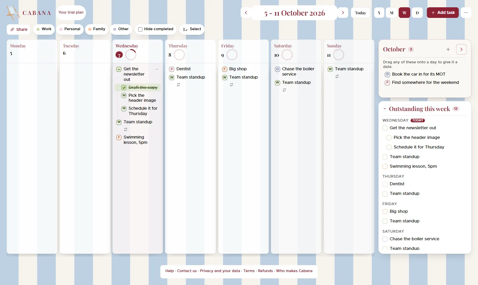Jump to Today

[360, 13]
